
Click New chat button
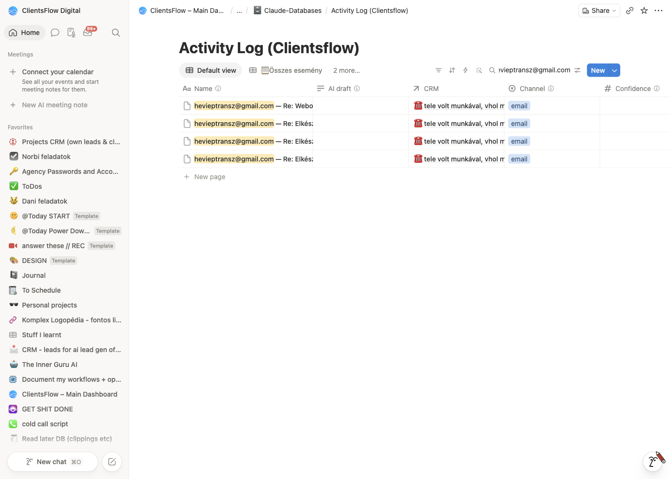[x=53, y=462]
